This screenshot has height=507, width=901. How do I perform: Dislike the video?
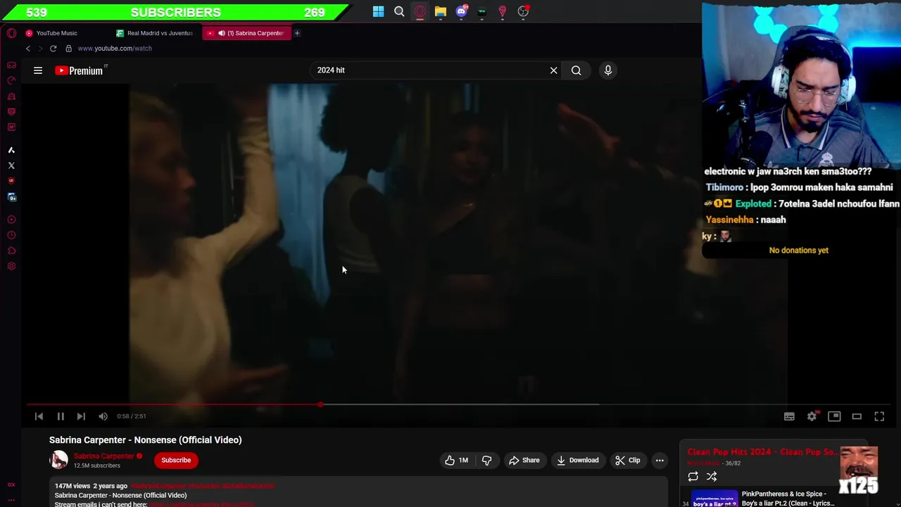(486, 461)
